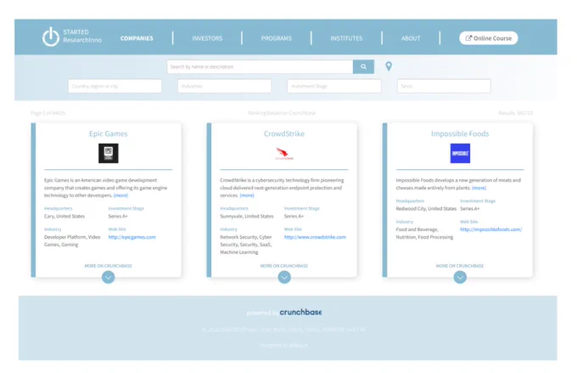The width and height of the screenshot is (577, 373).
Task: Open the Epic Games title link
Action: click(x=109, y=133)
